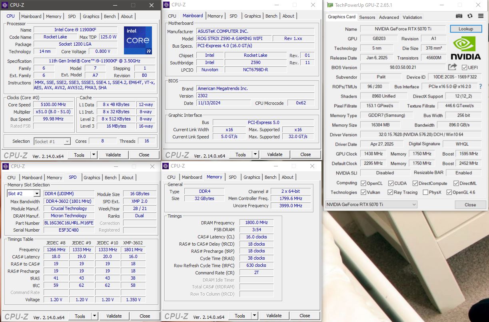Open the Graphics tab in the CPU-Z SPD window
Screen dimensions: 489x322
pyautogui.click(x=92, y=178)
